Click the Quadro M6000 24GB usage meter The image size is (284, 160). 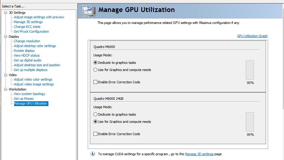click(x=250, y=122)
